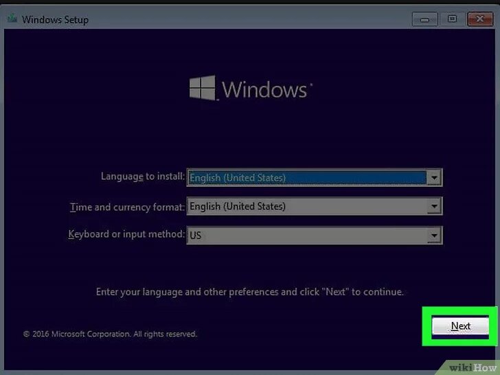The height and width of the screenshot is (375, 500).
Task: Click the 2016 Microsoft Corporation copyright text
Action: click(x=110, y=334)
